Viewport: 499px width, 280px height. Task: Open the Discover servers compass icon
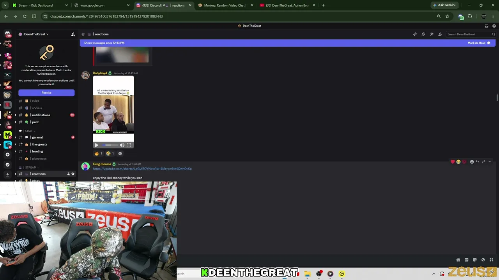pos(7,164)
